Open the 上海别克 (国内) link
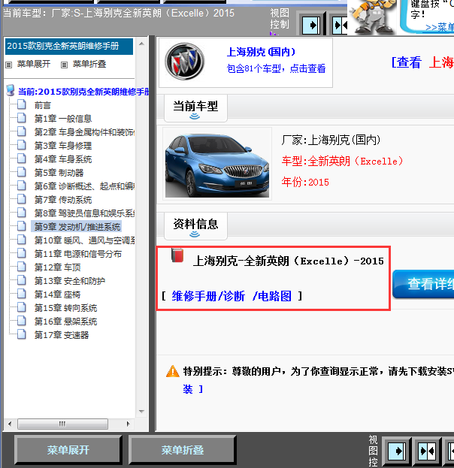The width and height of the screenshot is (454, 468). pyautogui.click(x=261, y=53)
